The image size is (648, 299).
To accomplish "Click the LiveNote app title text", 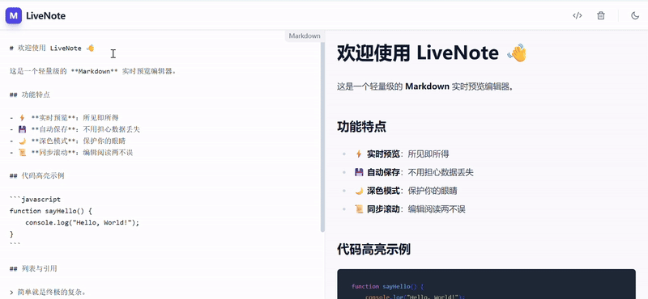I will pos(46,16).
